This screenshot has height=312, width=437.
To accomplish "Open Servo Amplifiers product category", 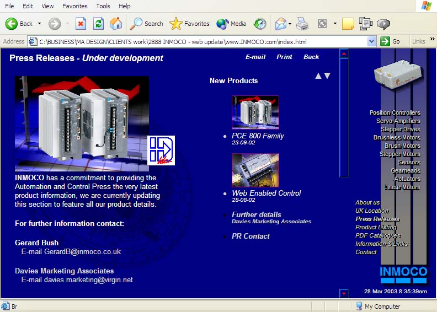I will (398, 121).
